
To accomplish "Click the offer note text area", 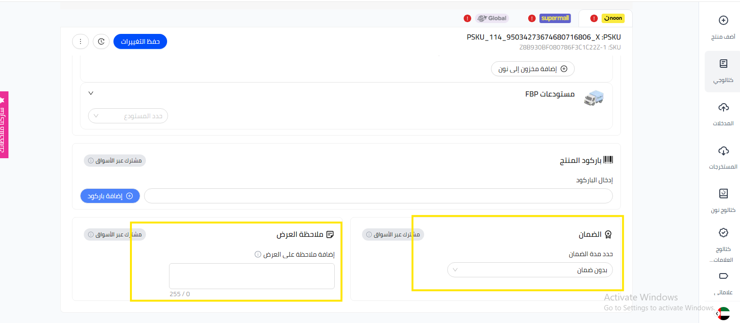I will pyautogui.click(x=252, y=276).
